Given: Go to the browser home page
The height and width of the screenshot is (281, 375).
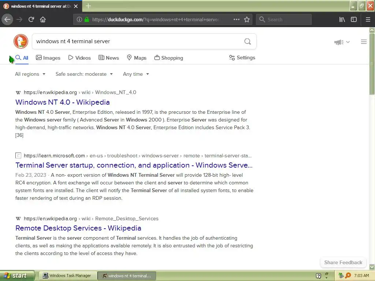Looking at the screenshot, I should (43, 19).
